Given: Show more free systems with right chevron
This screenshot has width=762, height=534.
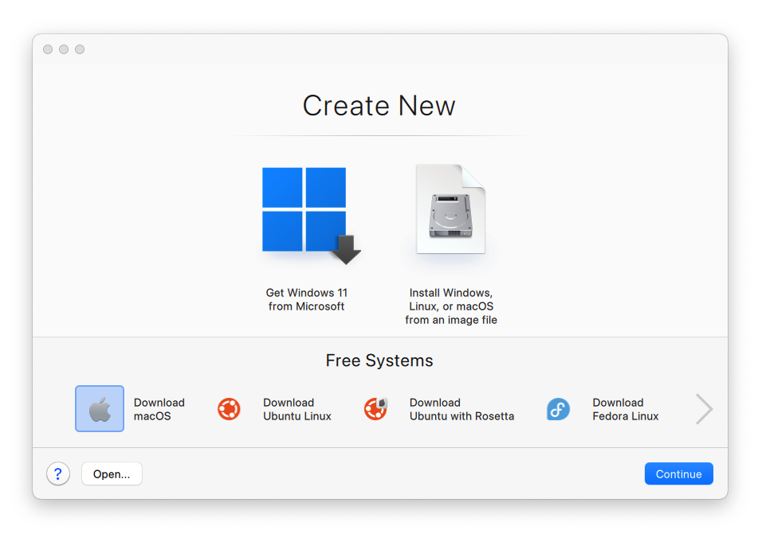Looking at the screenshot, I should click(x=703, y=409).
